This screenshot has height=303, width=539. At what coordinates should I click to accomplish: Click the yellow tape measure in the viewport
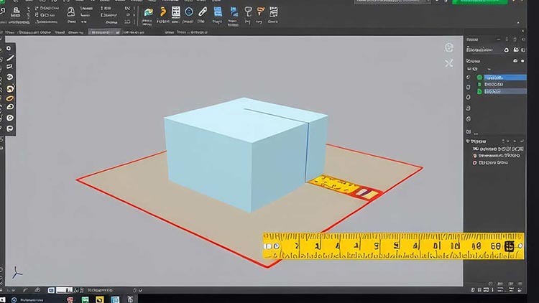(392, 246)
